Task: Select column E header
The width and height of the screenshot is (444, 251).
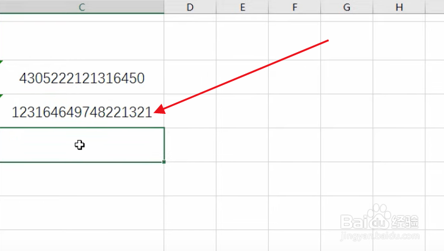Action: [243, 7]
